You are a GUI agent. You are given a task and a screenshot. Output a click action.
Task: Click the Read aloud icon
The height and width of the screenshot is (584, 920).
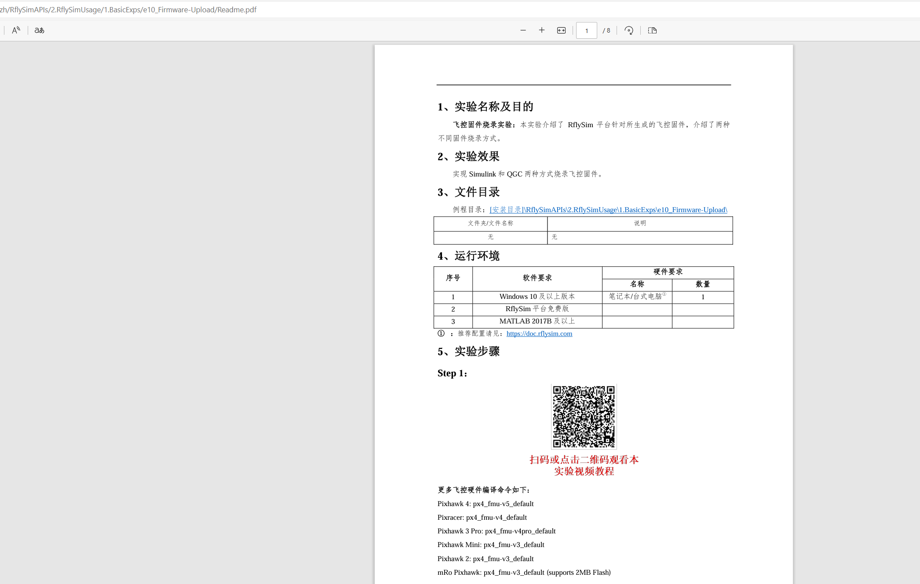pos(16,30)
